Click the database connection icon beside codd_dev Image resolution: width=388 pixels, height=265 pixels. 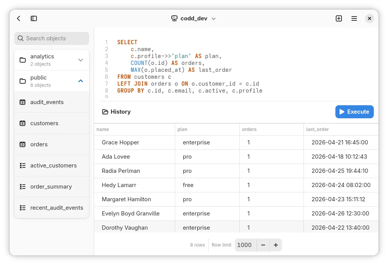pyautogui.click(x=174, y=18)
